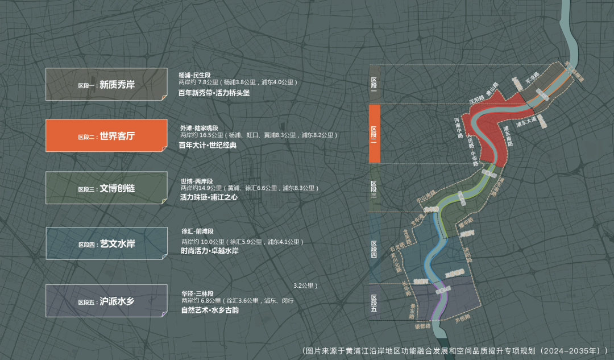The image size is (614, 360).
Task: Click the 杨浦-民生段 heading
Action: point(194,75)
